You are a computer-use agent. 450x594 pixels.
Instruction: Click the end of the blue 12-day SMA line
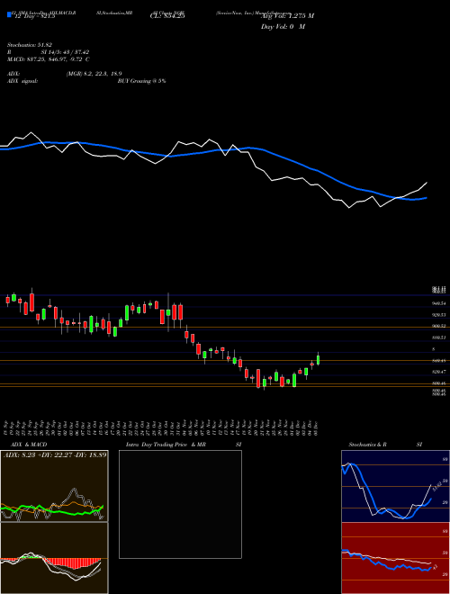click(x=427, y=198)
